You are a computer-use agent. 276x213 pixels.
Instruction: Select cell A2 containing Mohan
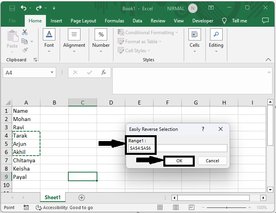click(x=26, y=119)
